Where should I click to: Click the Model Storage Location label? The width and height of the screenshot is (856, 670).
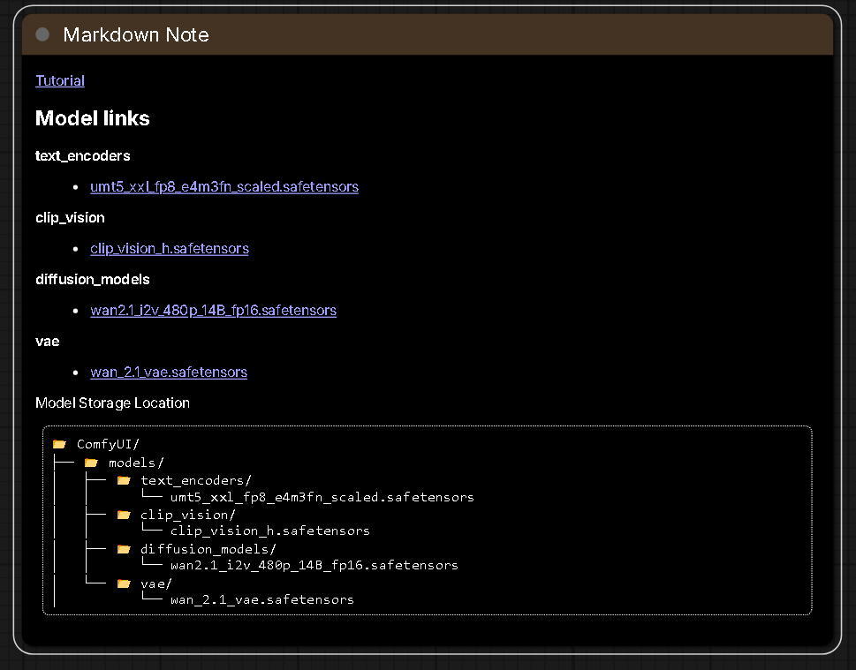tap(112, 403)
